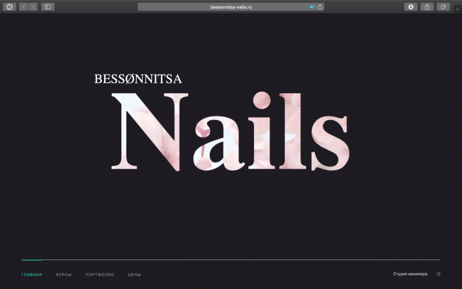Go back with the left arrow
Screen dimensions: 462x289
coord(24,7)
